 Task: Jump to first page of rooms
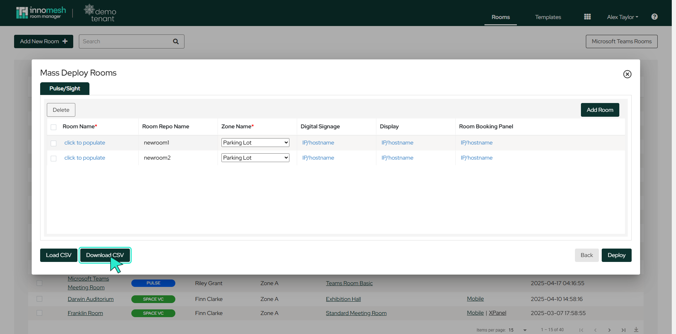581,330
